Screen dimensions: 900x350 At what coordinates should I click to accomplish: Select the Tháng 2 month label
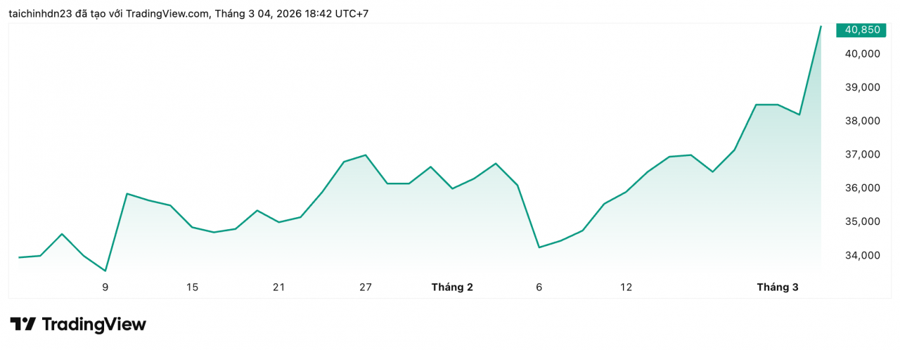click(452, 287)
